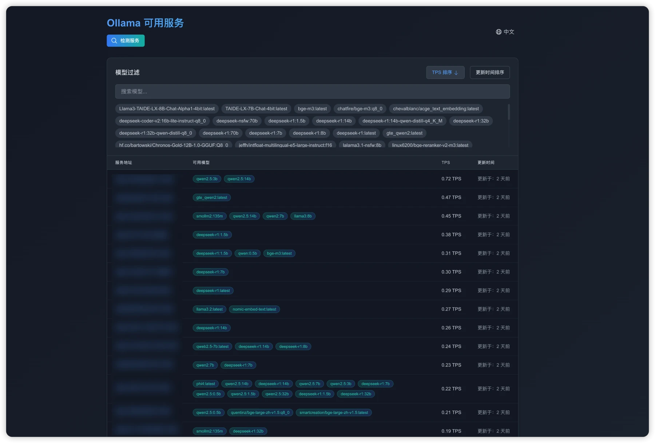
Task: Click the 服务地址 column header
Action: [123, 163]
